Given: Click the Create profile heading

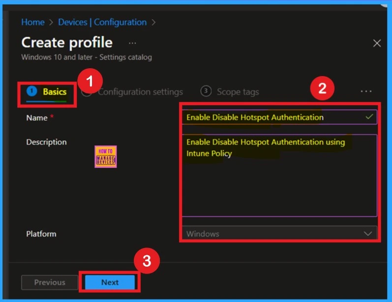Looking at the screenshot, I should [67, 42].
